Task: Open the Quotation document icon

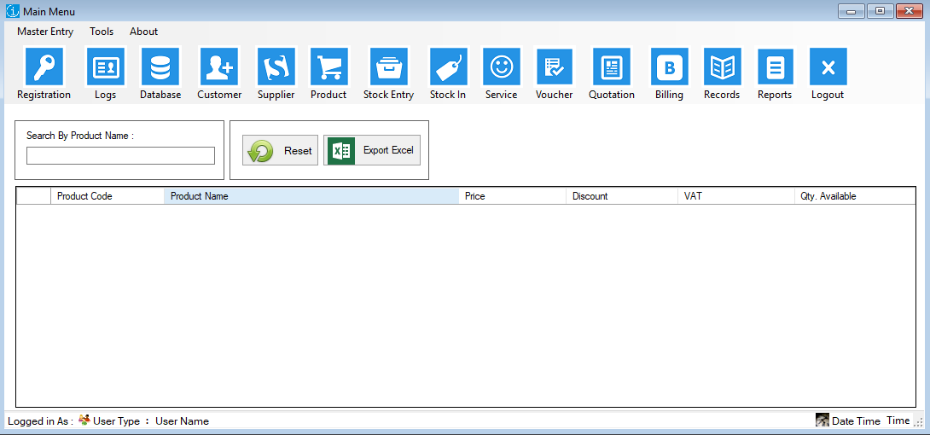Action: click(612, 67)
